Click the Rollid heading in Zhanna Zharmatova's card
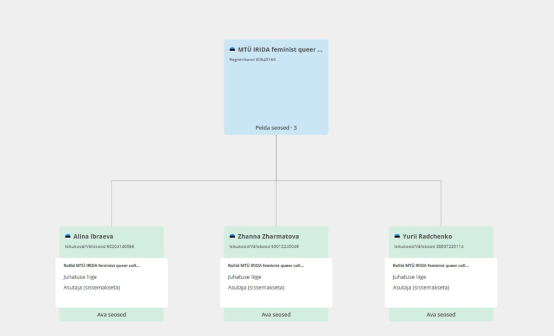 pos(266,266)
